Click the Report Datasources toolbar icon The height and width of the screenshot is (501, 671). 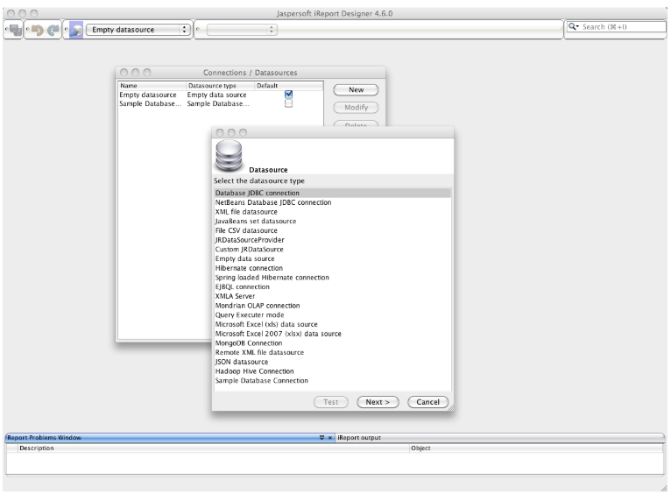tap(76, 30)
